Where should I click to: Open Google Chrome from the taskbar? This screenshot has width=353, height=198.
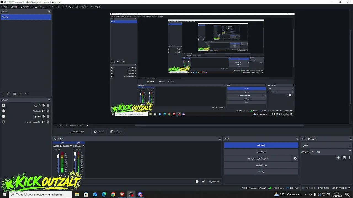pos(113,194)
